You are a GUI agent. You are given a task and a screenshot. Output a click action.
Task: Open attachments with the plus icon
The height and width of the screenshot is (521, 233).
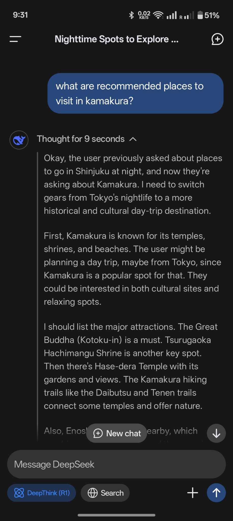point(193,493)
